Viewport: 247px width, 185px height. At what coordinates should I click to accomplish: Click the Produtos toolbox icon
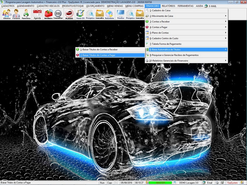(48, 14)
